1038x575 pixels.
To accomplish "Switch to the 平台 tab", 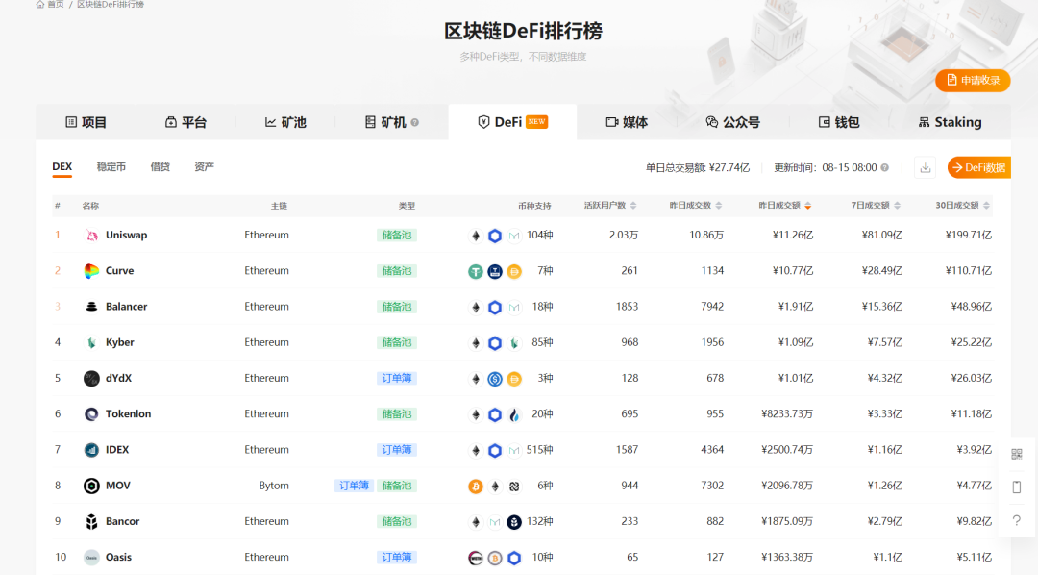I will tap(185, 122).
